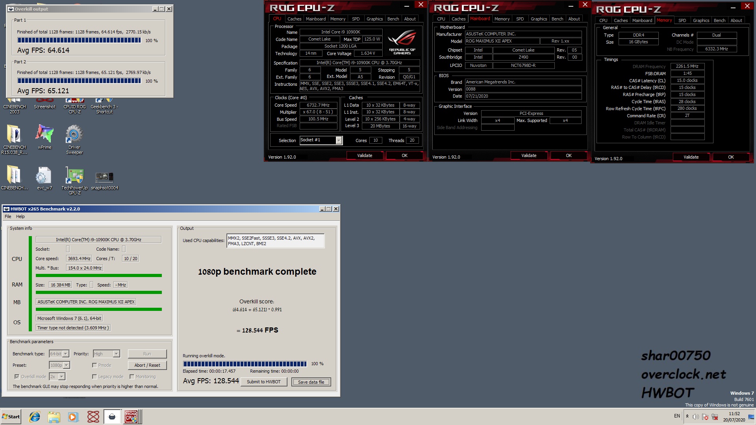Open CPUID ROG CPU-Z desktop shortcut
The width and height of the screenshot is (756, 425).
coord(74,106)
